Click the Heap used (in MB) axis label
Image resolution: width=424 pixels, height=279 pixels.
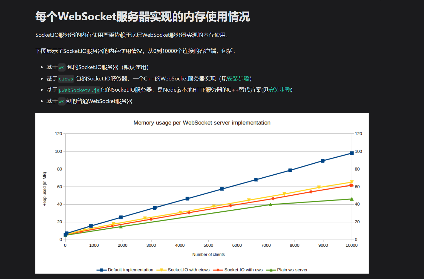tap(45, 189)
